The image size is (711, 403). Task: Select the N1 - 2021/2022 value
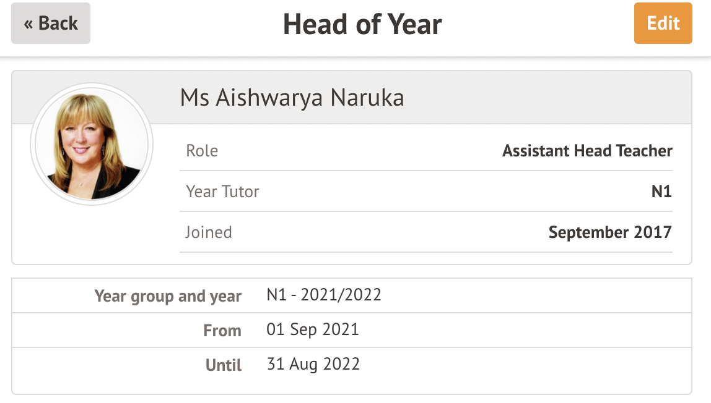tap(324, 295)
